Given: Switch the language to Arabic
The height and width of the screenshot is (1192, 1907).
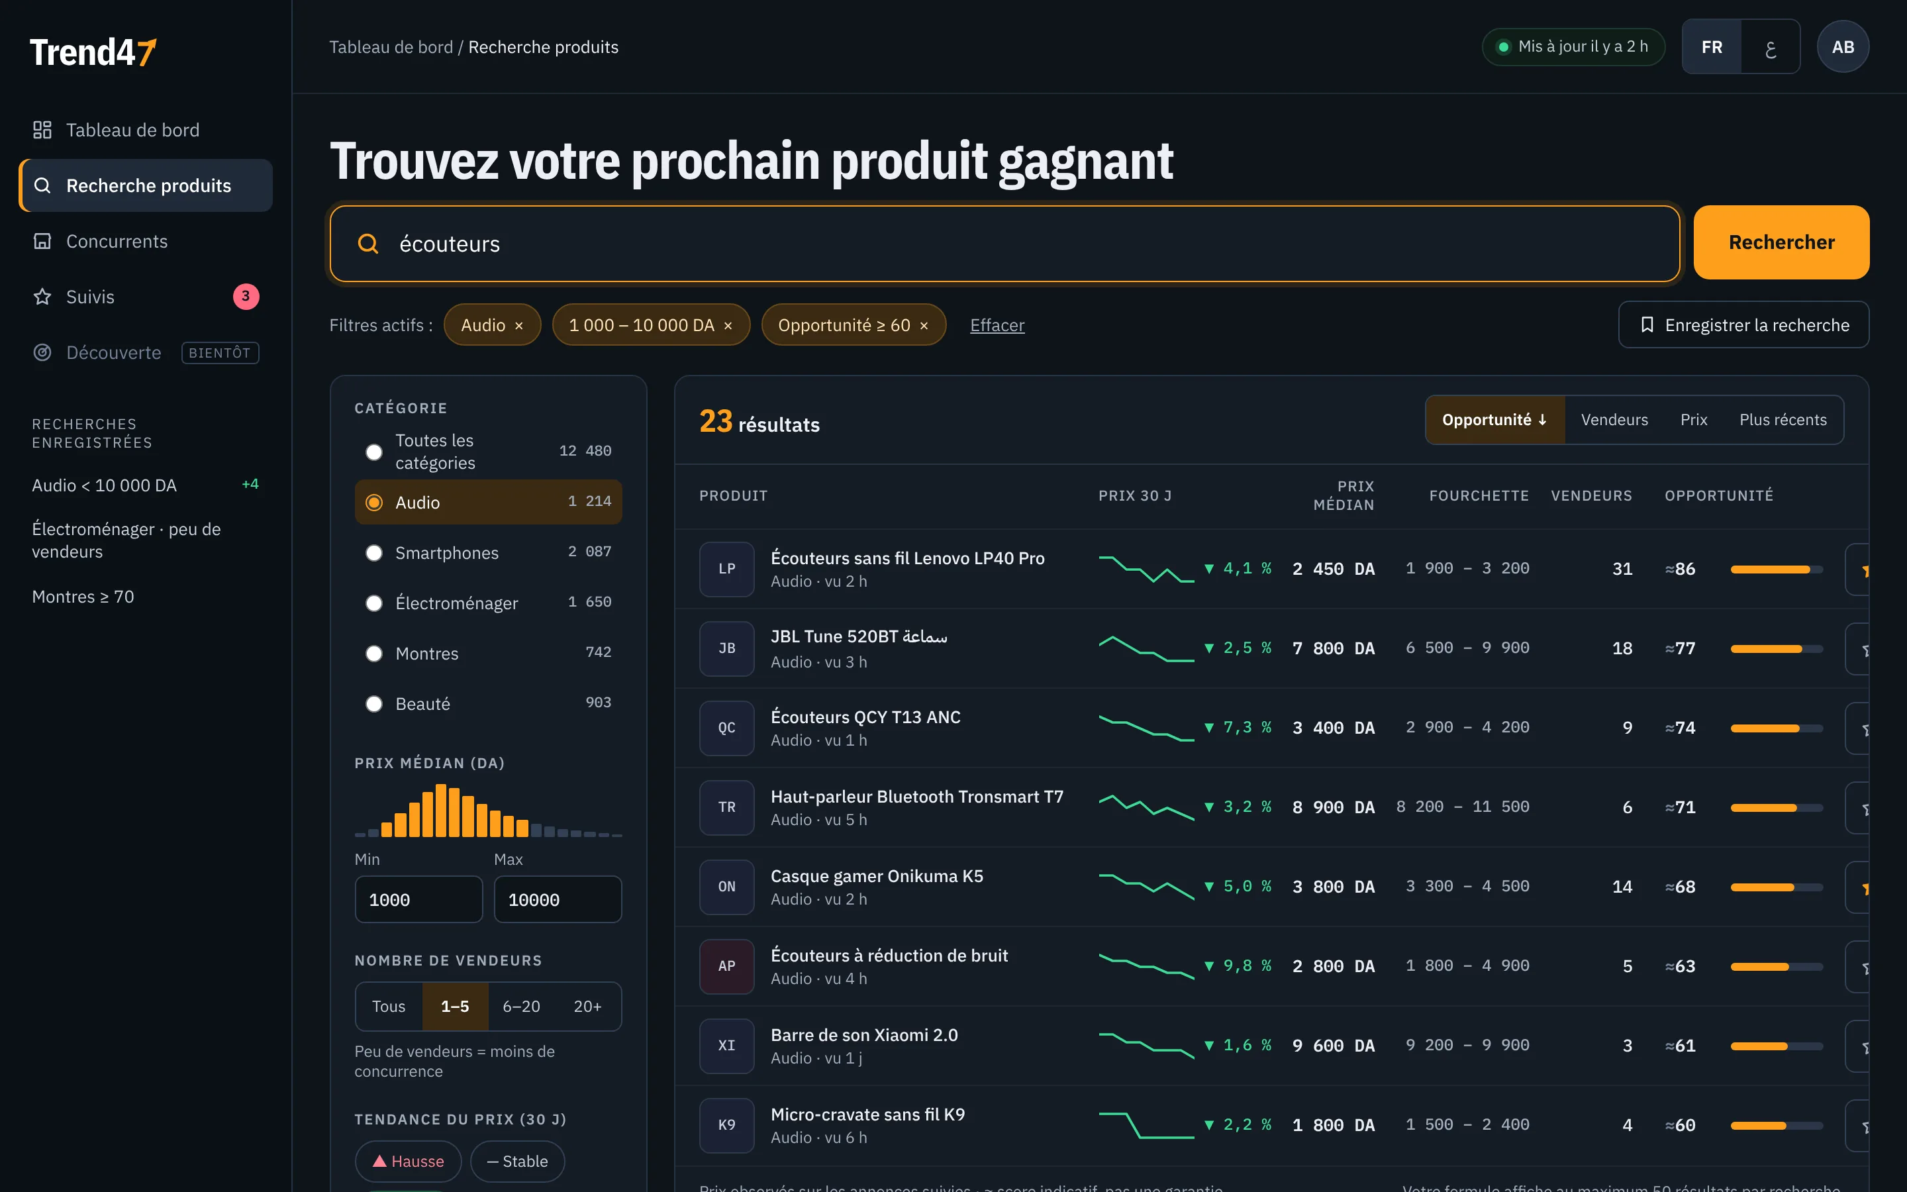Looking at the screenshot, I should (1771, 46).
